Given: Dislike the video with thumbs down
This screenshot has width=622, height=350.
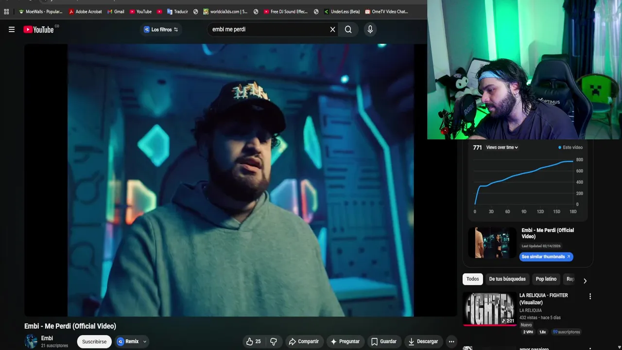Looking at the screenshot, I should click(x=273, y=342).
